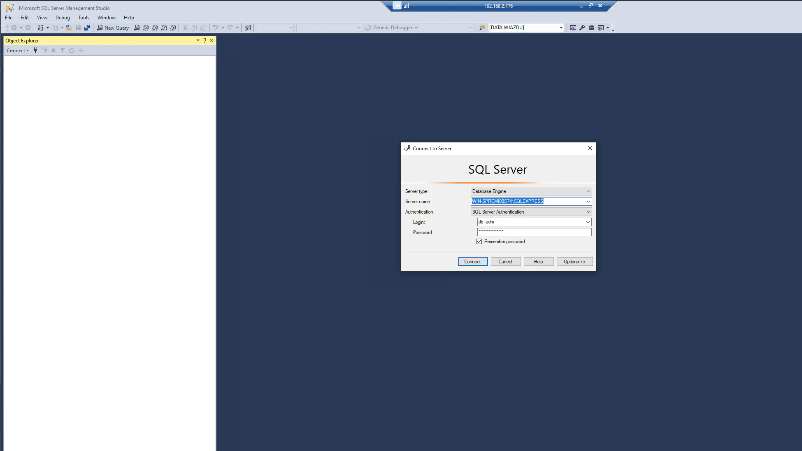
Task: Click the MDX query icon
Action: (x=146, y=28)
